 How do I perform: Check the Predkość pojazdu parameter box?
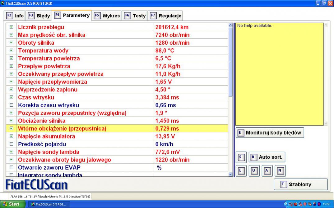(12, 144)
